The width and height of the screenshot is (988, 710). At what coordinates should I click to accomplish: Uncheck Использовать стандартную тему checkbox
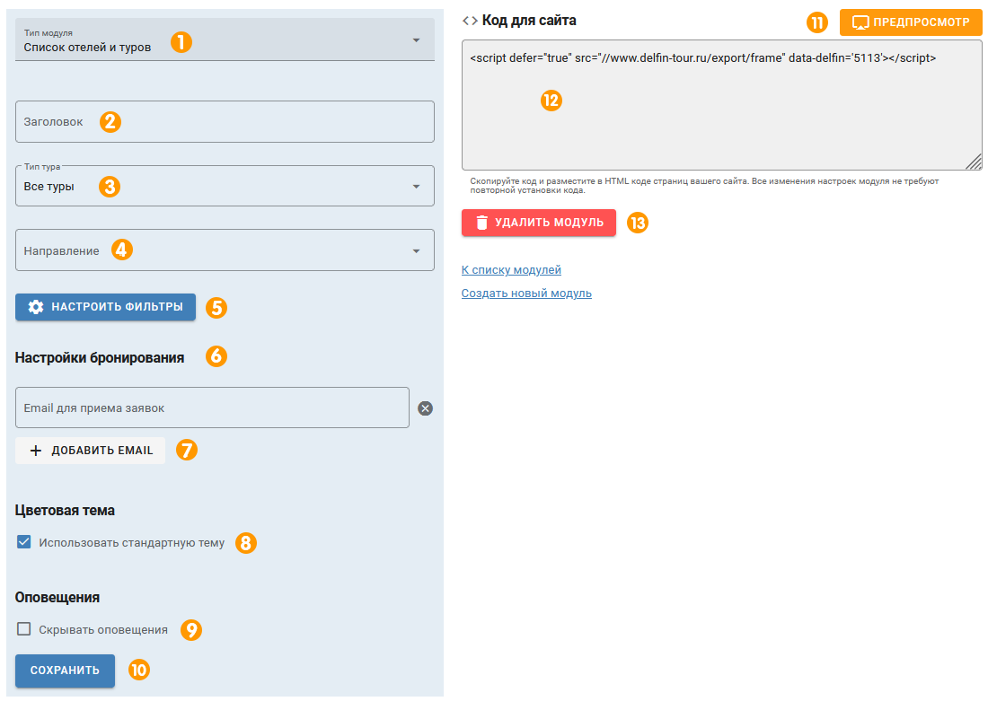(24, 542)
